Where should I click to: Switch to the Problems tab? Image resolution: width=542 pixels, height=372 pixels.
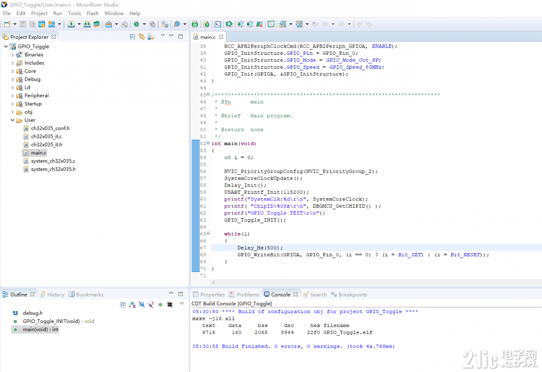[x=244, y=295]
